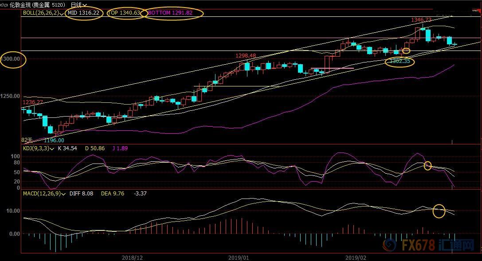Screen dimensions: 482x261
Task: Click the 1300.00 price axis level
Action: click(x=11, y=59)
